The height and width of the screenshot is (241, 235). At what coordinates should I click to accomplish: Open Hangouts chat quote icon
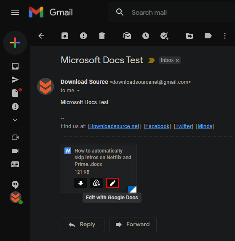coord(15,185)
